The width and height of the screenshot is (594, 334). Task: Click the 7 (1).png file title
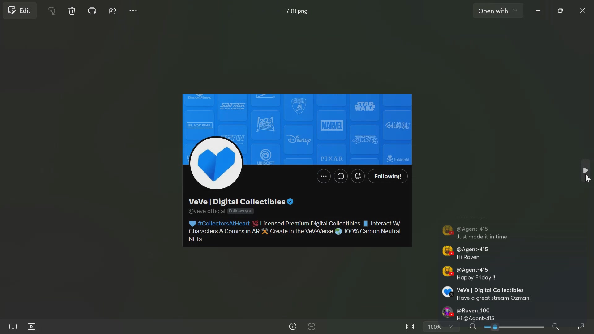(x=297, y=11)
